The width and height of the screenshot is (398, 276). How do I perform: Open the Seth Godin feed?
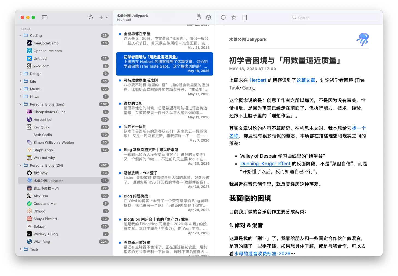click(x=64, y=135)
